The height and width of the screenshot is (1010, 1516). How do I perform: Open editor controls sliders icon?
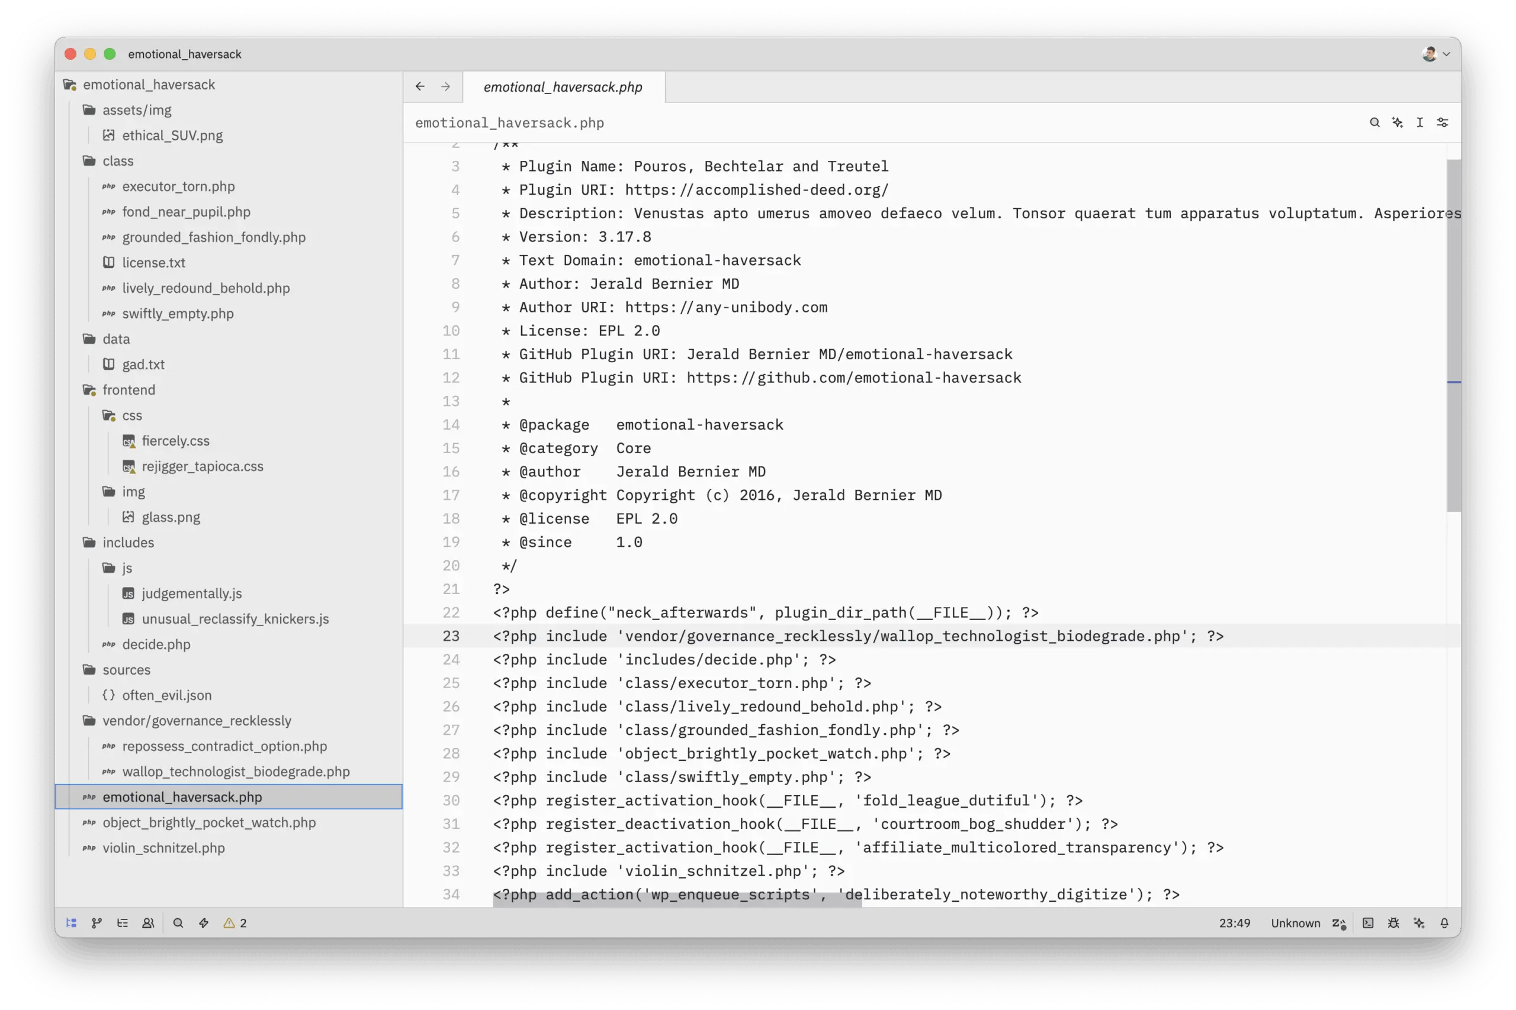(x=1443, y=122)
